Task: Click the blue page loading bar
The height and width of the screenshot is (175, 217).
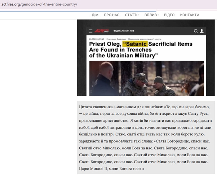Action: click(78, 11)
